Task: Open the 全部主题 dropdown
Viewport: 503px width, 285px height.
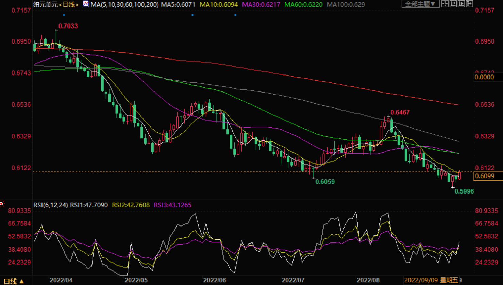Action: pyautogui.click(x=420, y=4)
